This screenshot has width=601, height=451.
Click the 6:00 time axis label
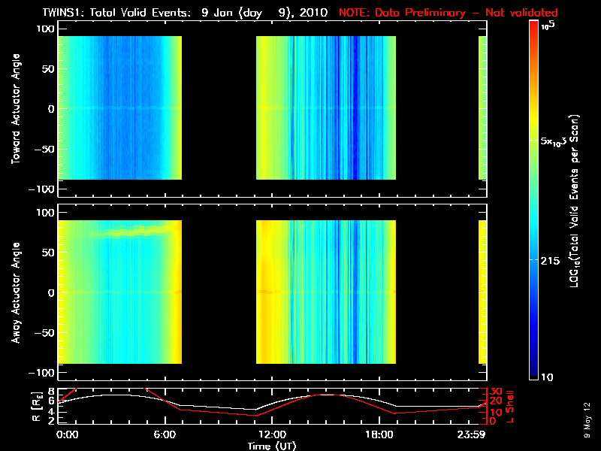[165, 435]
